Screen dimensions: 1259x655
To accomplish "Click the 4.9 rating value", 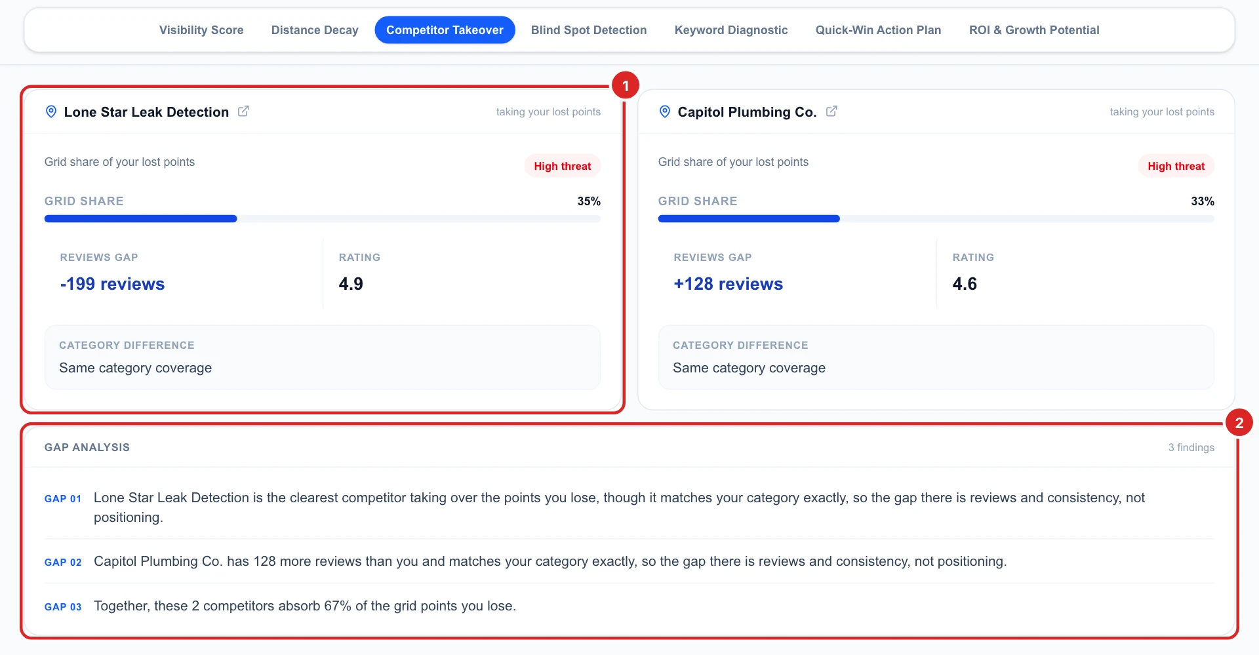I will [x=351, y=284].
